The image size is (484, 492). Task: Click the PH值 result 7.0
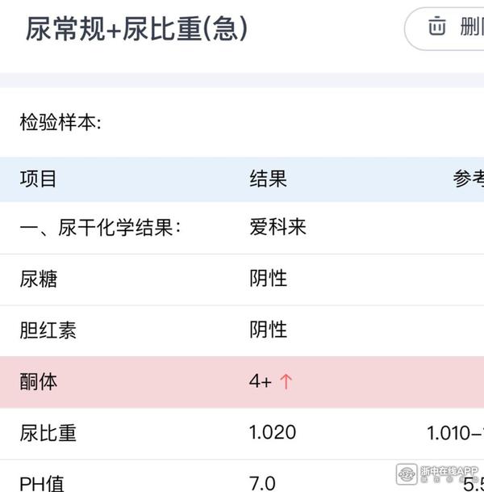click(x=262, y=483)
